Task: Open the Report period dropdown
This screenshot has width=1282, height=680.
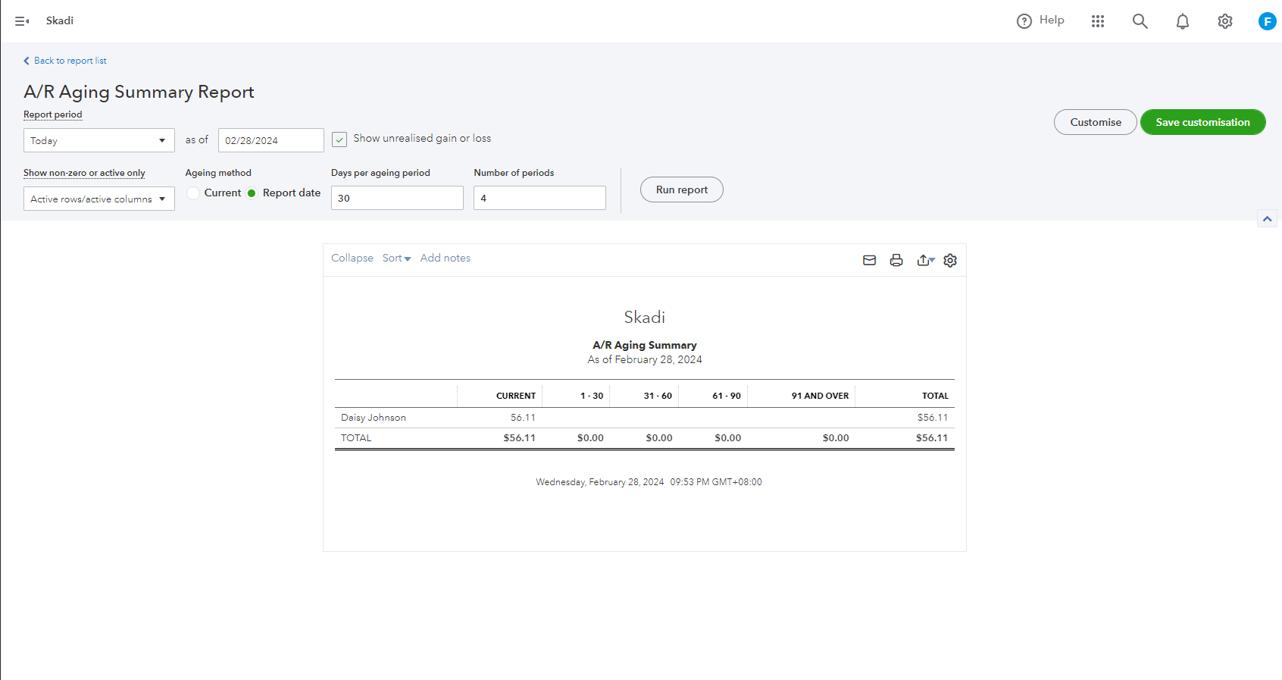Action: click(98, 140)
